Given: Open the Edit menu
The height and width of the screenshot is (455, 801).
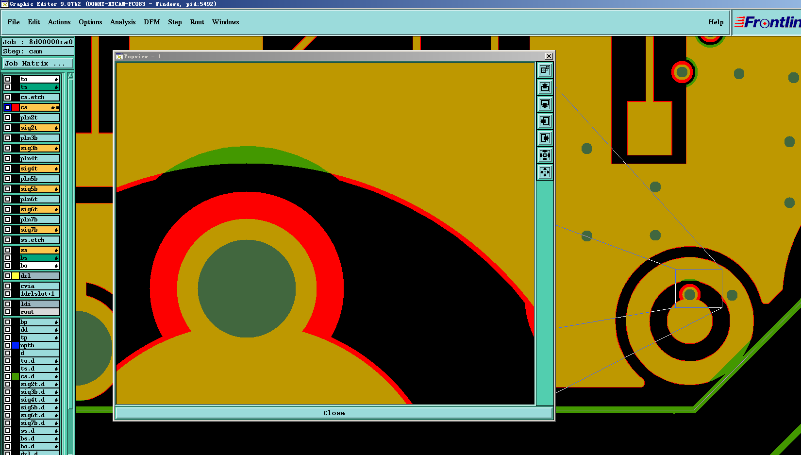Looking at the screenshot, I should (x=34, y=22).
